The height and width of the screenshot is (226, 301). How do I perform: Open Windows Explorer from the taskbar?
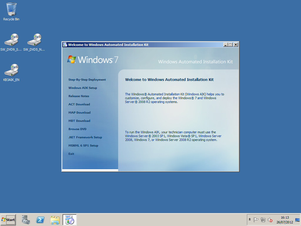55,220
